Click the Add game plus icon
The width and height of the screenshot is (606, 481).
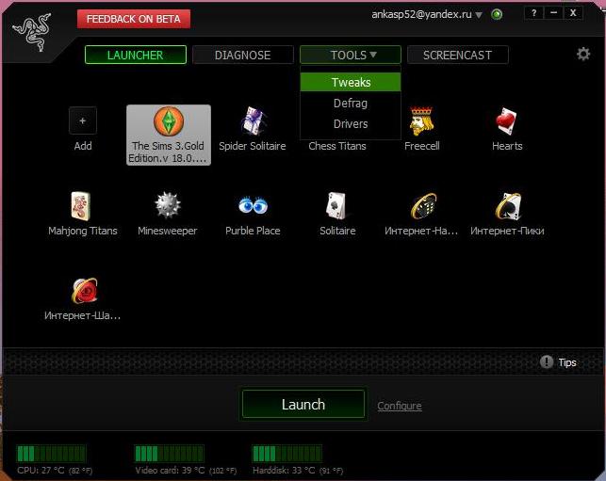(x=83, y=120)
